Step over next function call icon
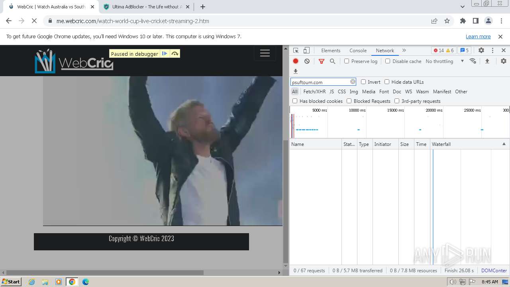 point(175,54)
